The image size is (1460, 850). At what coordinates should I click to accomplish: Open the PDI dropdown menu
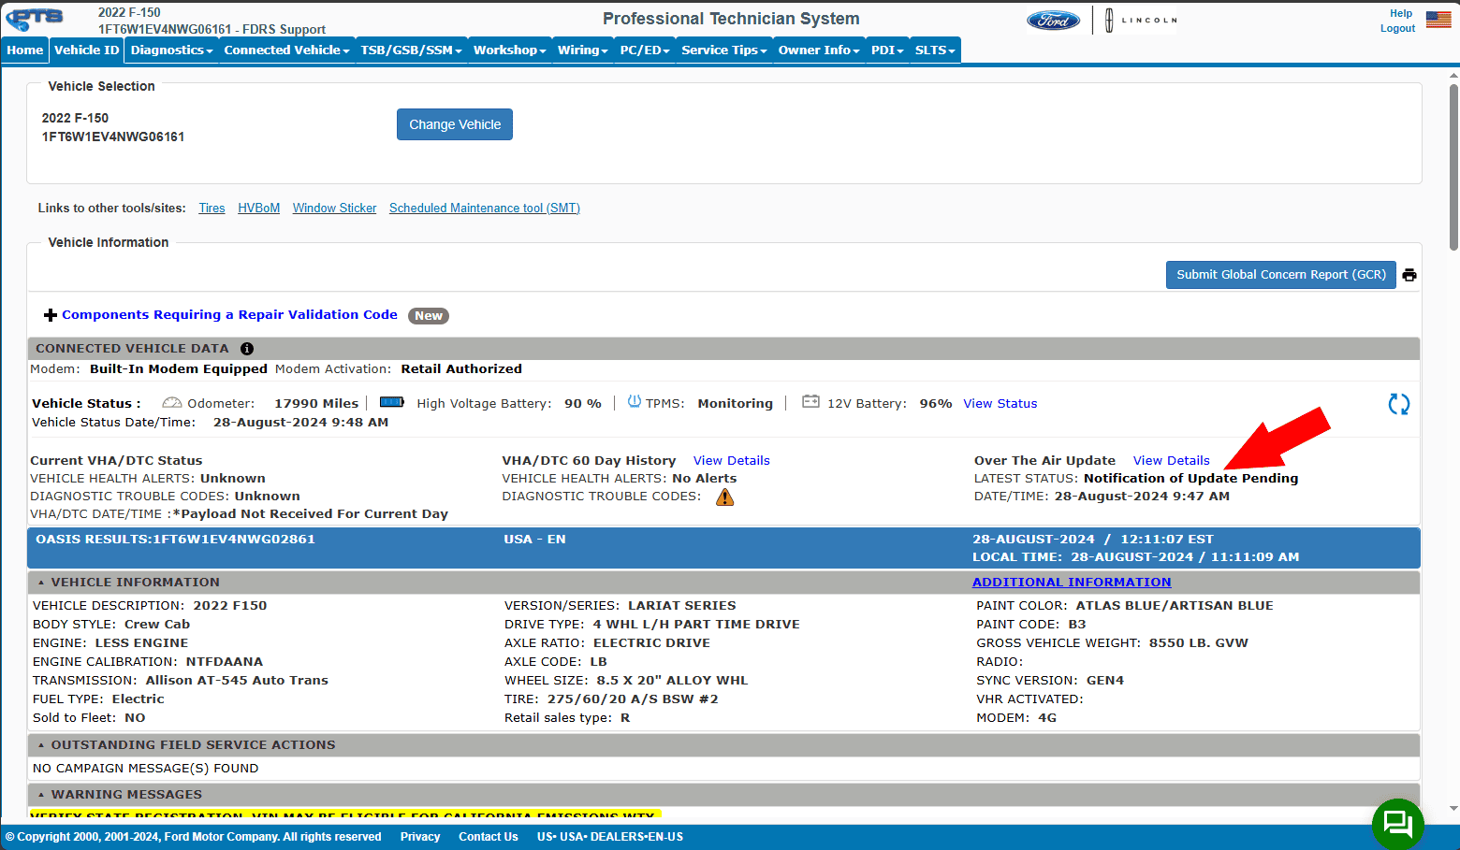click(887, 50)
